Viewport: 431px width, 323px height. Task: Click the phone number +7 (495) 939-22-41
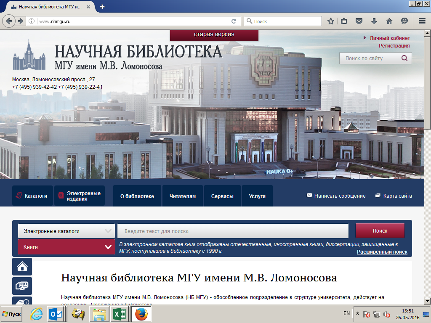[80, 87]
